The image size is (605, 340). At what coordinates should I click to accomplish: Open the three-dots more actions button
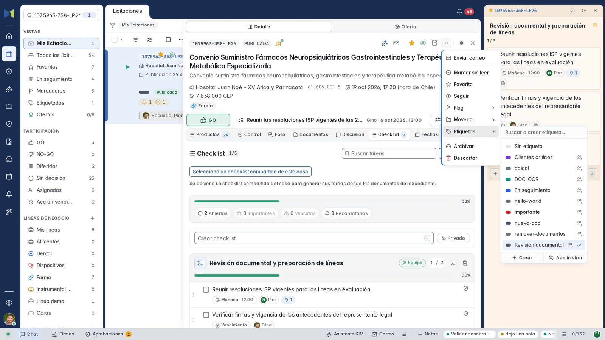(x=446, y=43)
